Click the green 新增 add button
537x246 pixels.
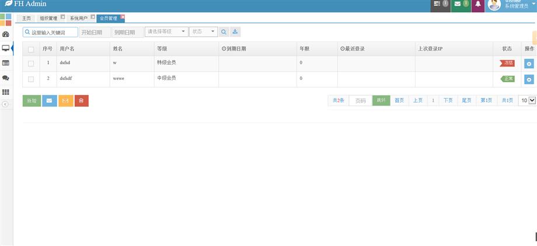(32, 101)
